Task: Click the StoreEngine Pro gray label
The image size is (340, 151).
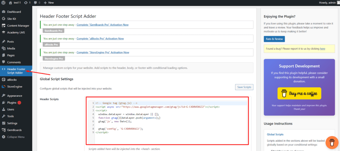Action: pos(54,58)
